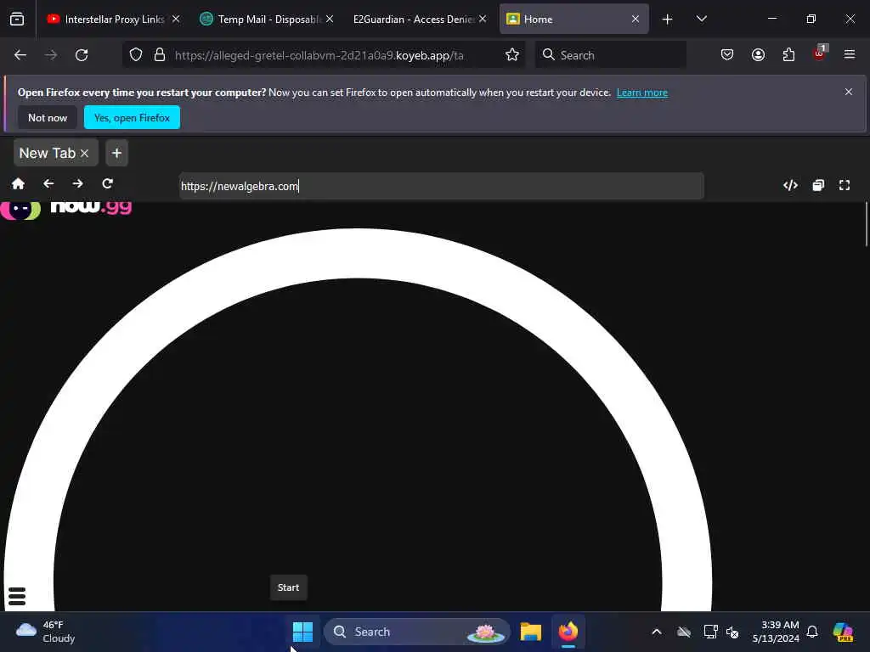Open Firefox View tab list icon
This screenshot has width=870, height=652.
tap(17, 19)
